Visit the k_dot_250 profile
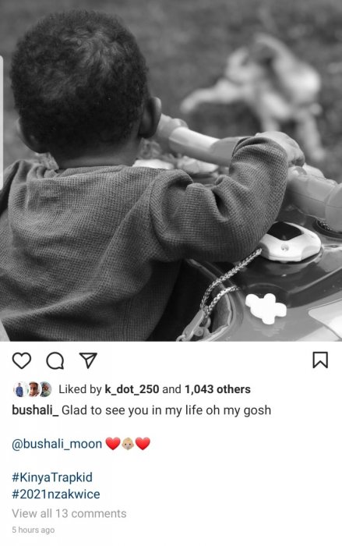Image resolution: width=342 pixels, height=546 pixels. coord(132,389)
